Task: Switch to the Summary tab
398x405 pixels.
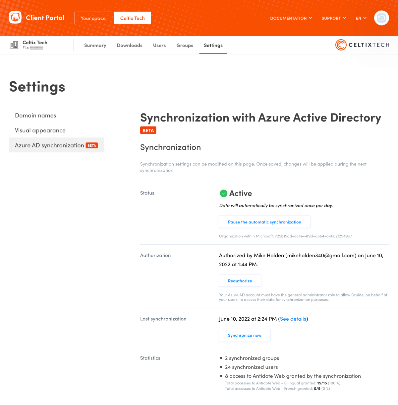Action: tap(95, 45)
